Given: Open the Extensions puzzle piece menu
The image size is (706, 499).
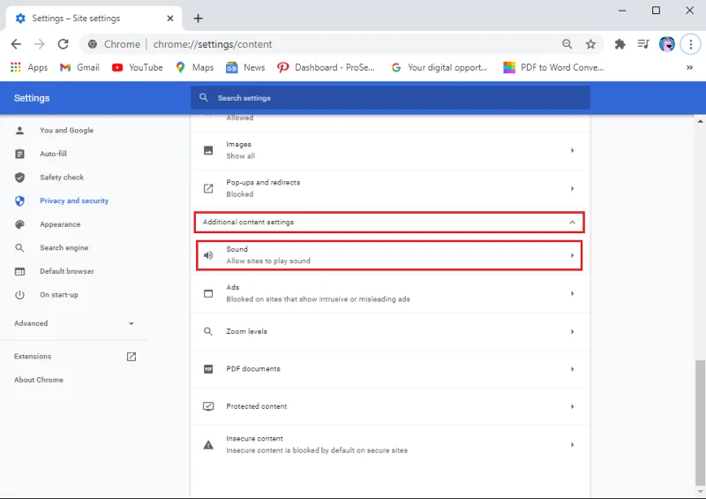Looking at the screenshot, I should [620, 44].
